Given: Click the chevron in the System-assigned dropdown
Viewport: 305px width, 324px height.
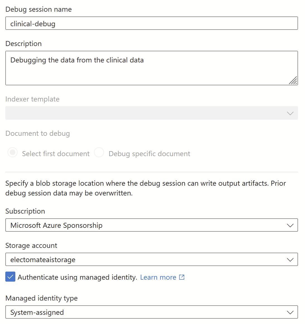Looking at the screenshot, I should point(290,312).
